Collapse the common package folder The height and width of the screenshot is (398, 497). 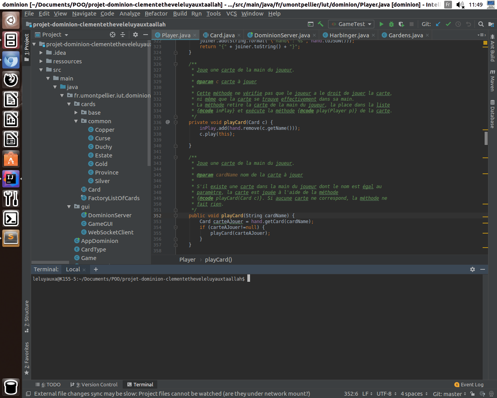point(76,121)
